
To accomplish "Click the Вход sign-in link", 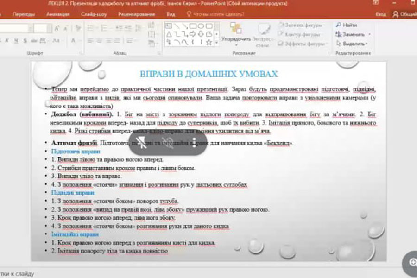I will (380, 14).
